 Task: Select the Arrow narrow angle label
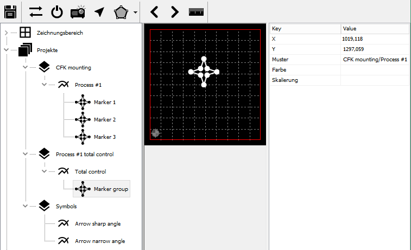coord(100,241)
